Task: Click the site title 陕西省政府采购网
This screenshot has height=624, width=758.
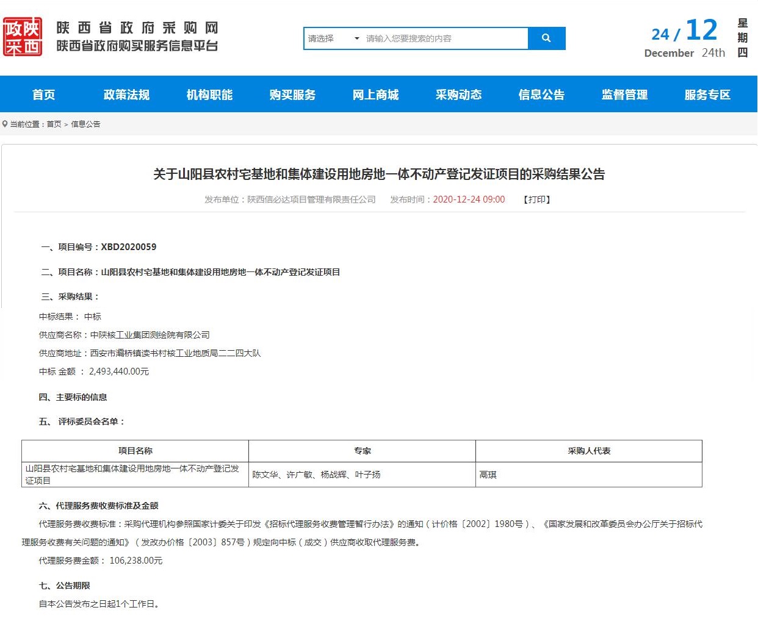Action: [137, 28]
